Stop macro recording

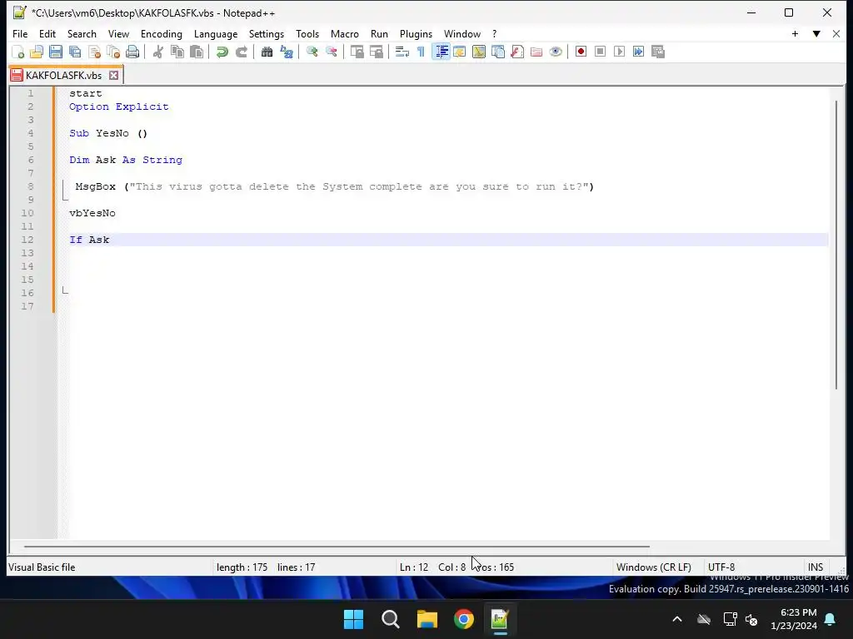tap(600, 52)
